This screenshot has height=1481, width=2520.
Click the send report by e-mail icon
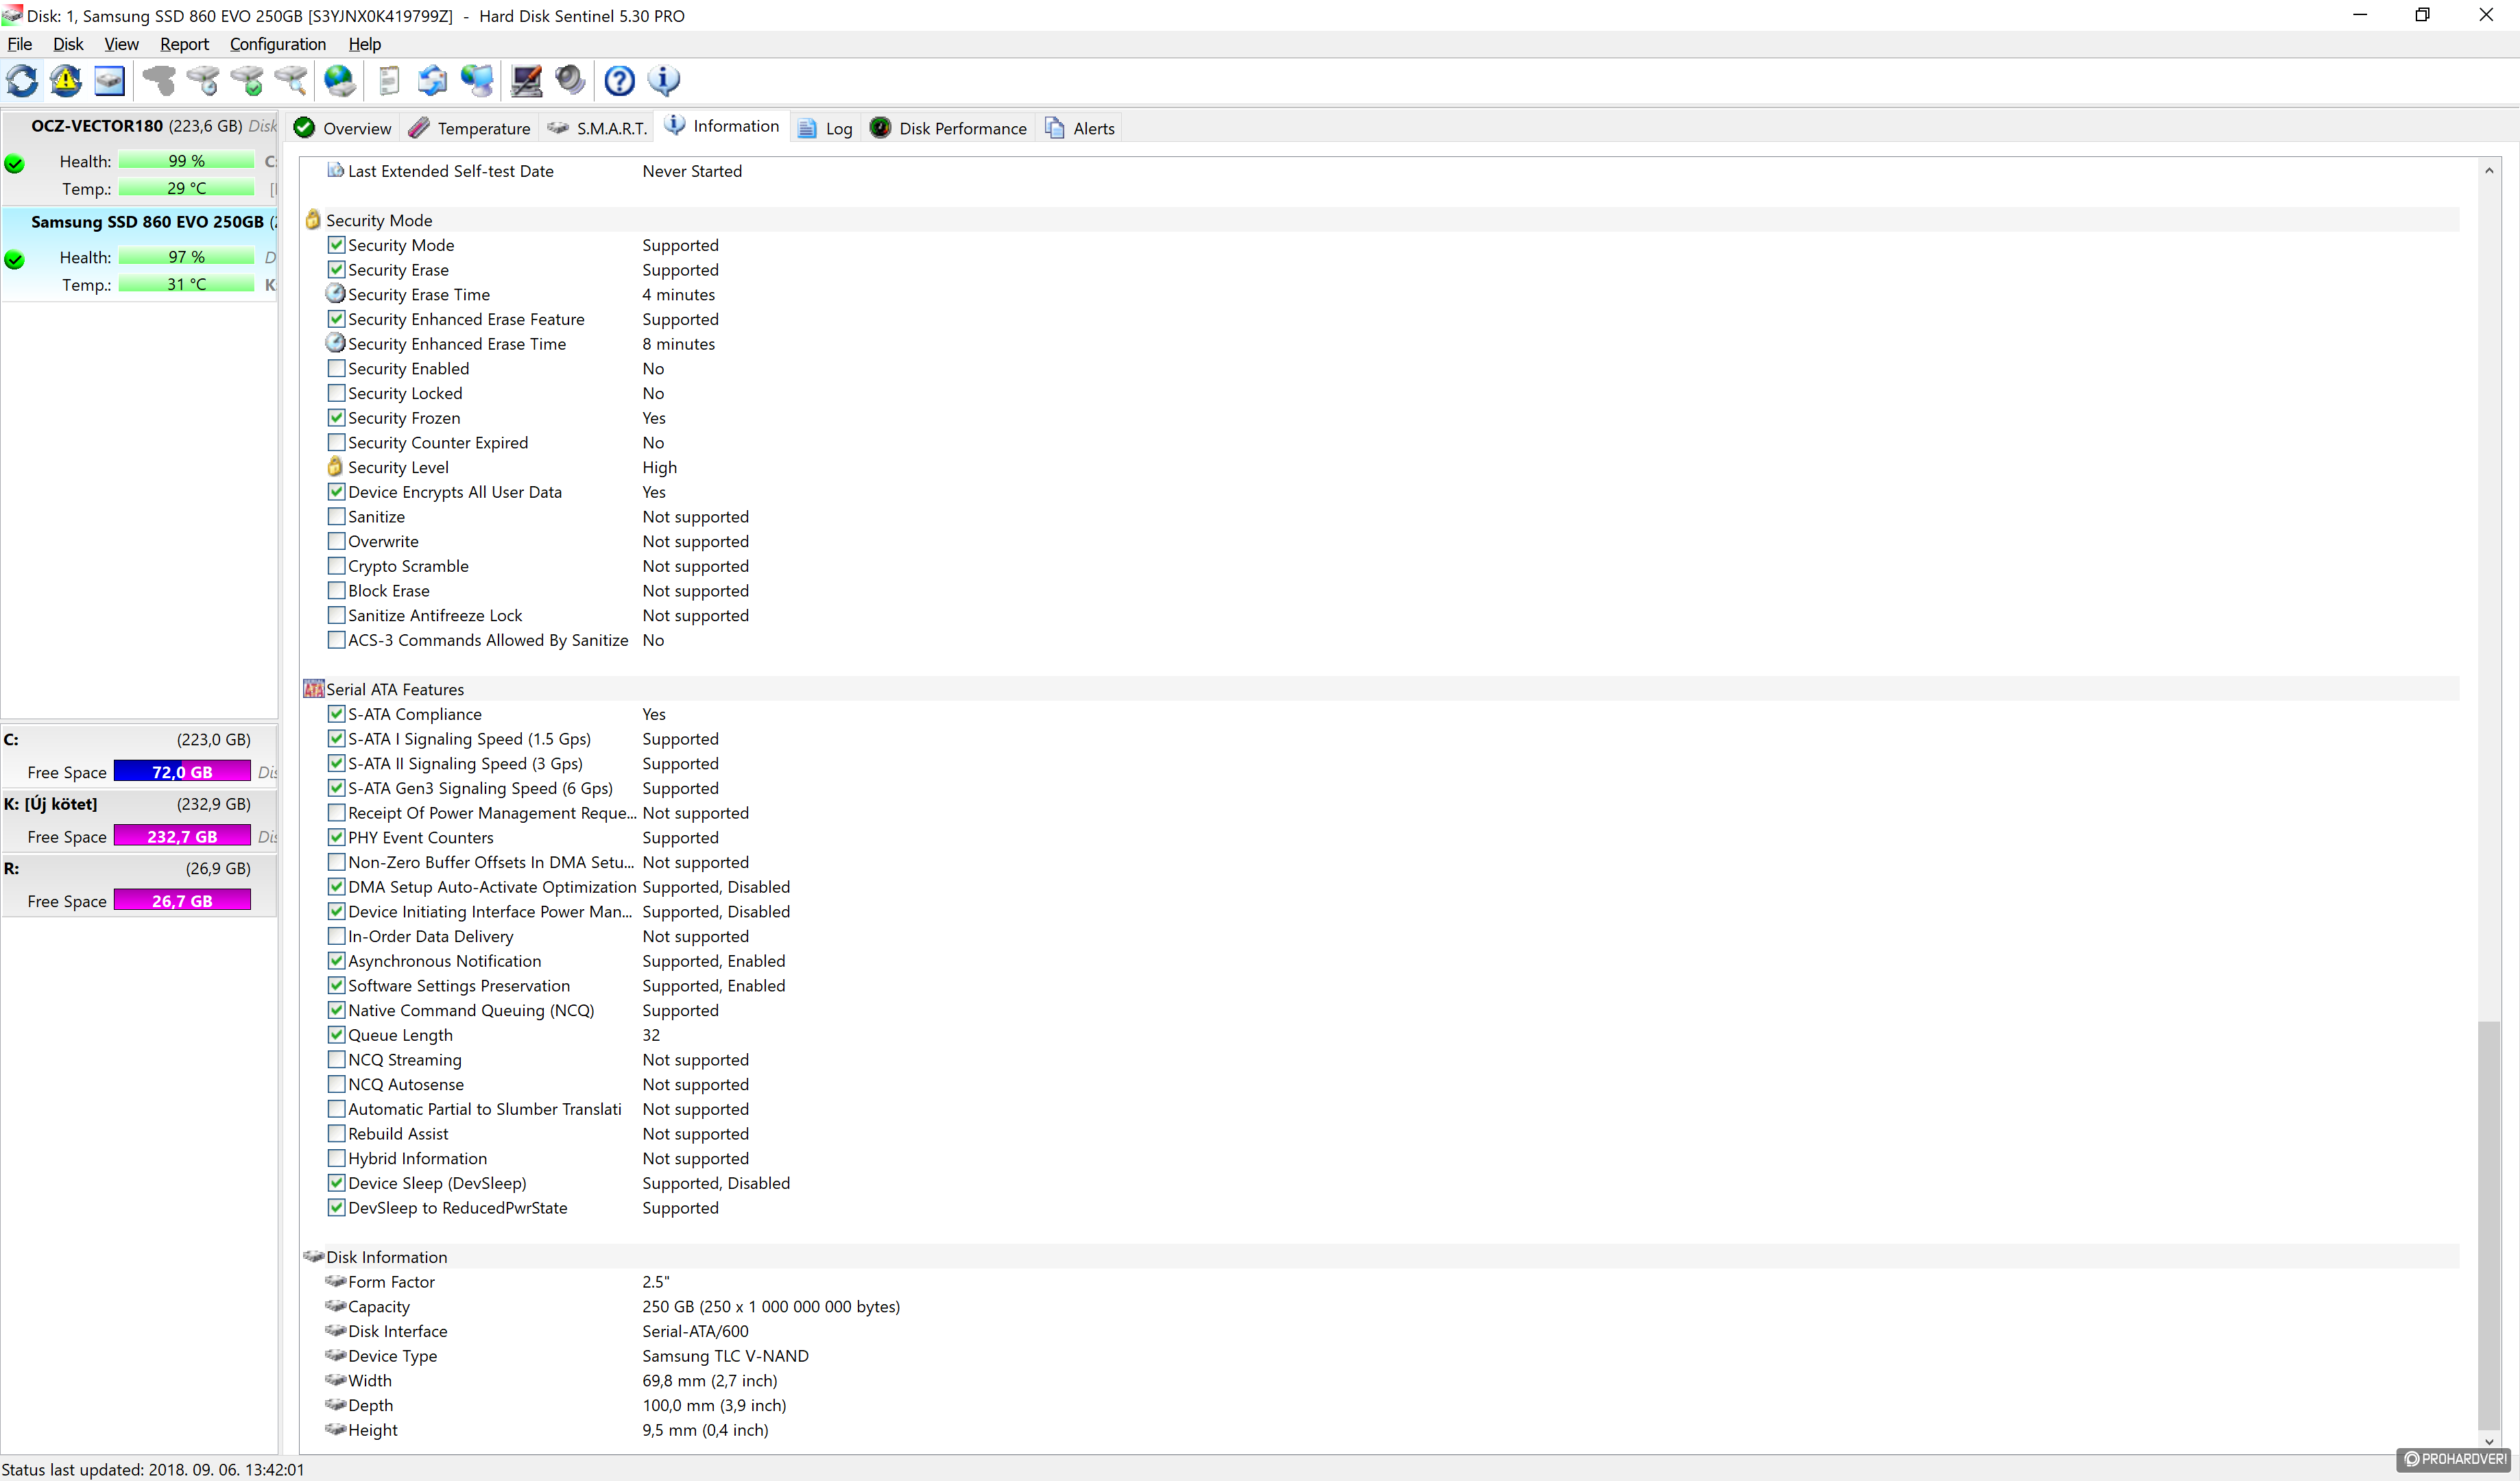(x=432, y=80)
